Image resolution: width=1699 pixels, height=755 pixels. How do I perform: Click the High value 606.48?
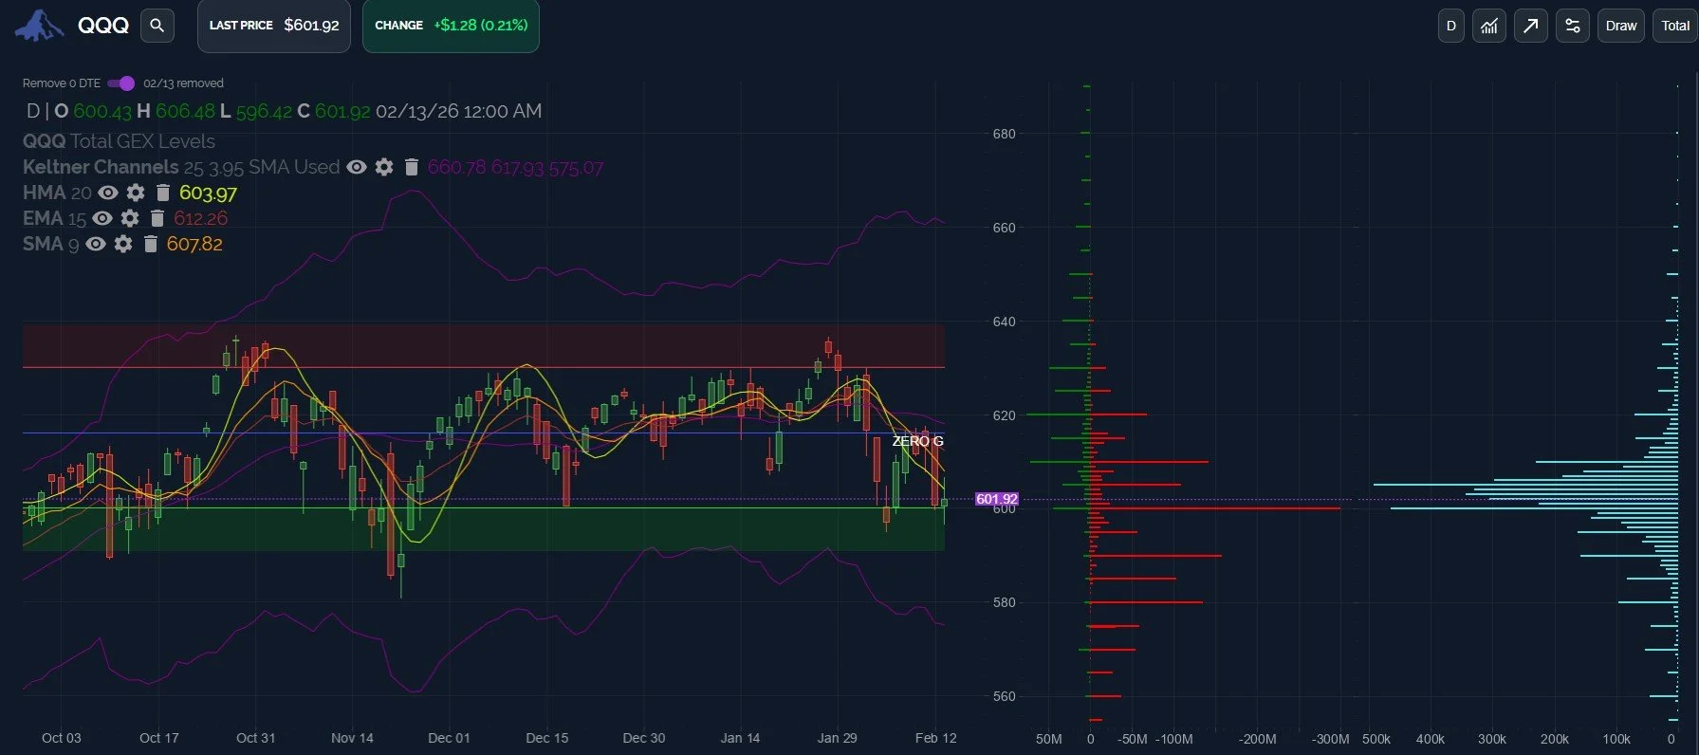185,111
